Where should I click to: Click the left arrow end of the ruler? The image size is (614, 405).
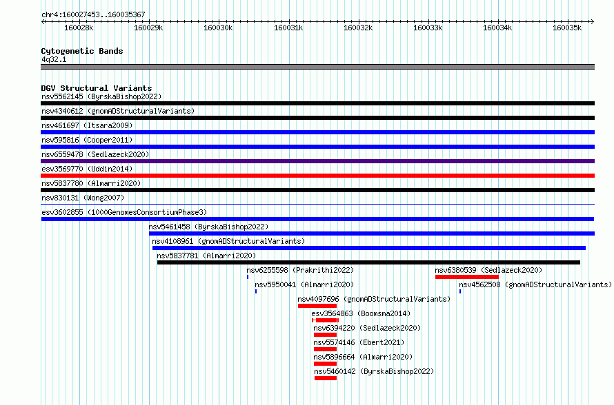[43, 21]
